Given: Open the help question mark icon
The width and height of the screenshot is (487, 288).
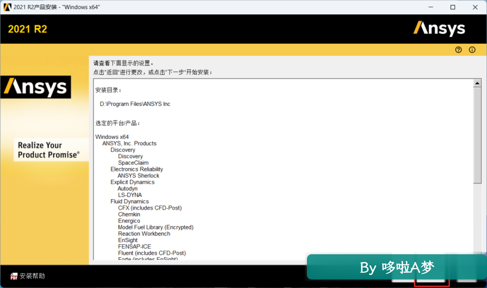Looking at the screenshot, I should coord(458,50).
